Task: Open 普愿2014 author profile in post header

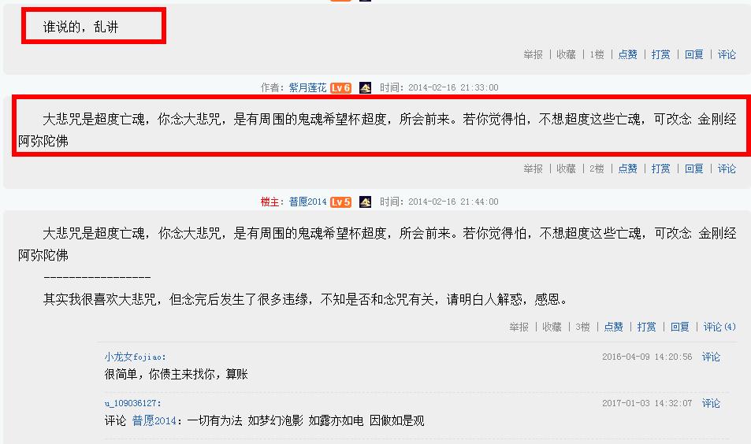Action: [x=307, y=202]
